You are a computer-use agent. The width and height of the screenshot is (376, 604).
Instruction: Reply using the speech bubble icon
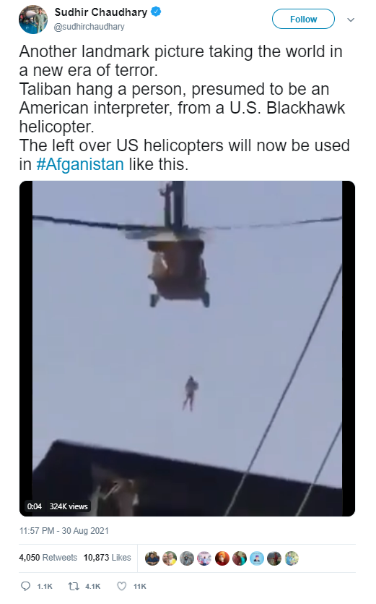tap(25, 587)
